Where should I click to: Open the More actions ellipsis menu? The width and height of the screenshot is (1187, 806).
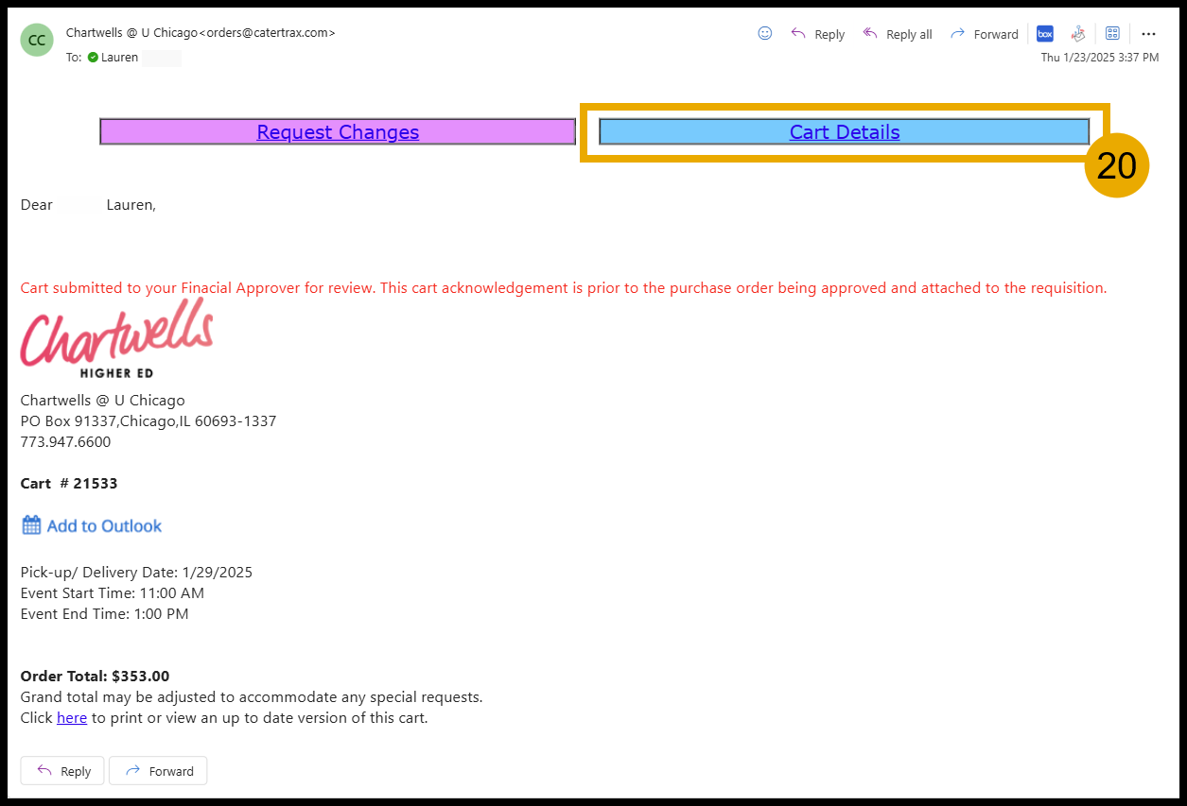(1148, 33)
